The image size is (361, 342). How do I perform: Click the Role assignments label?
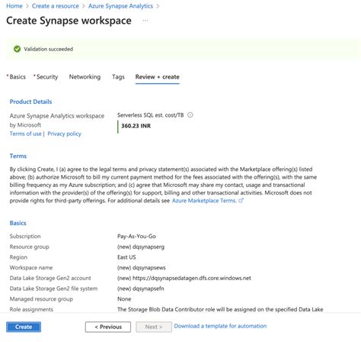click(31, 309)
